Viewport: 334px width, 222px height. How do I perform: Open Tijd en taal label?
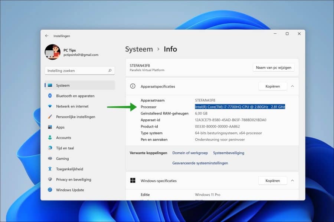[x=65, y=148]
